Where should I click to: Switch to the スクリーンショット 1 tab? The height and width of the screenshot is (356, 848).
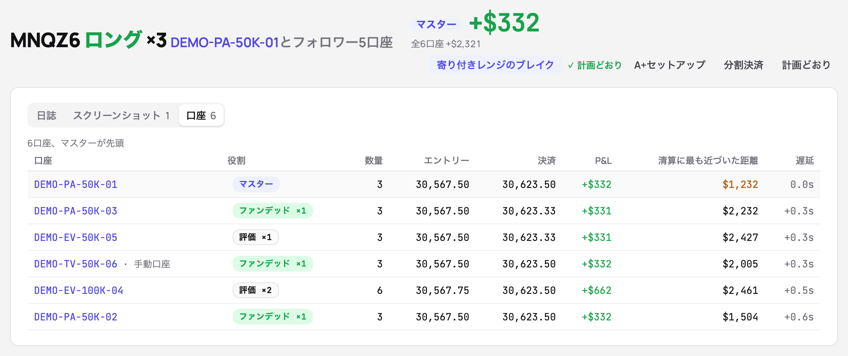point(121,115)
